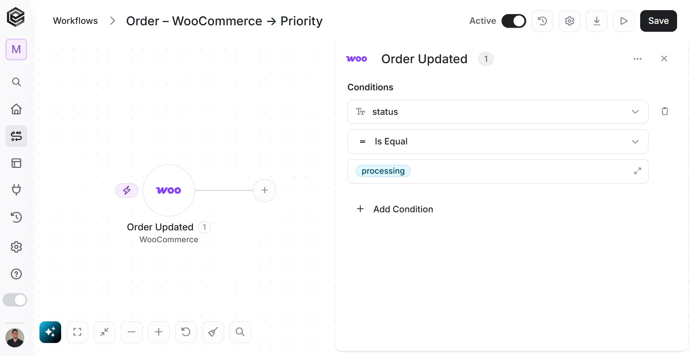Zoom in the canvas with plus
The height and width of the screenshot is (356, 693).
tap(159, 332)
